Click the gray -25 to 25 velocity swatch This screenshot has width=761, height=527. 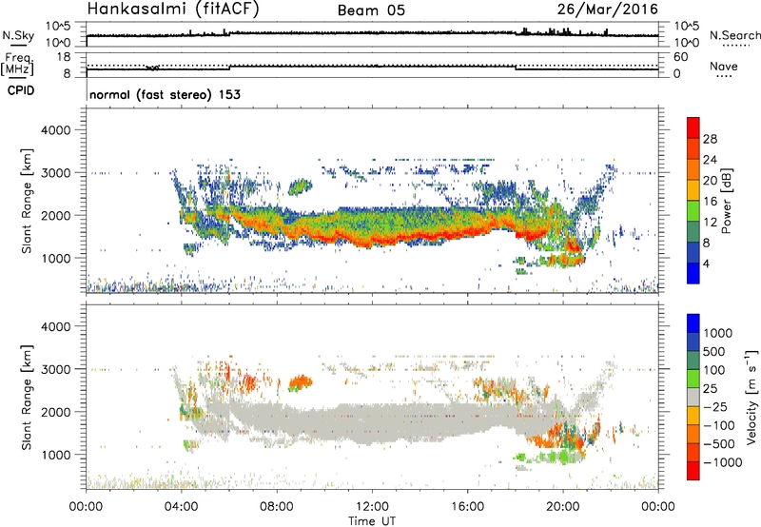(x=693, y=398)
